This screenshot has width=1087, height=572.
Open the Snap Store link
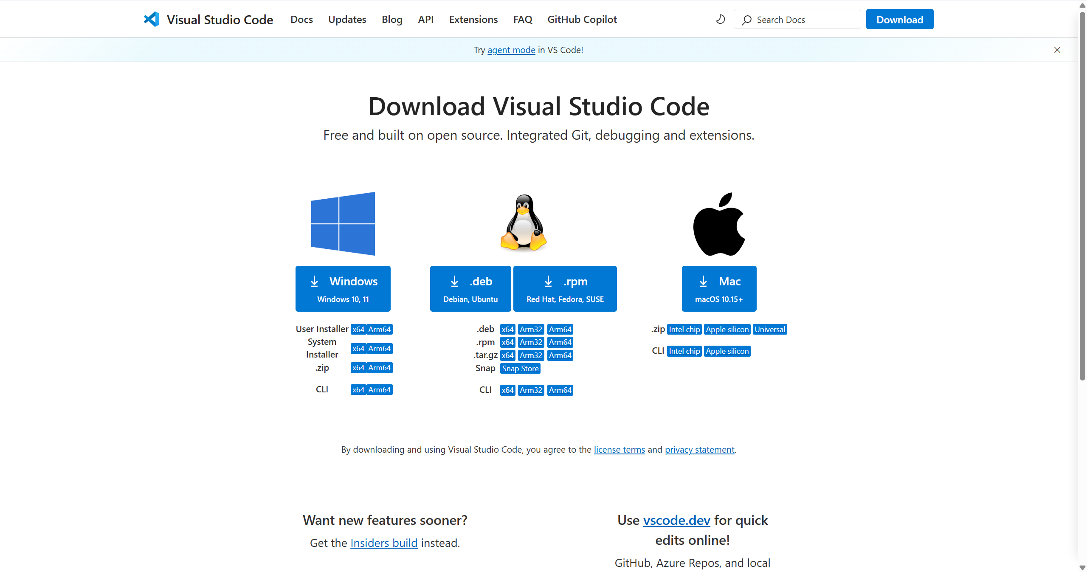521,369
